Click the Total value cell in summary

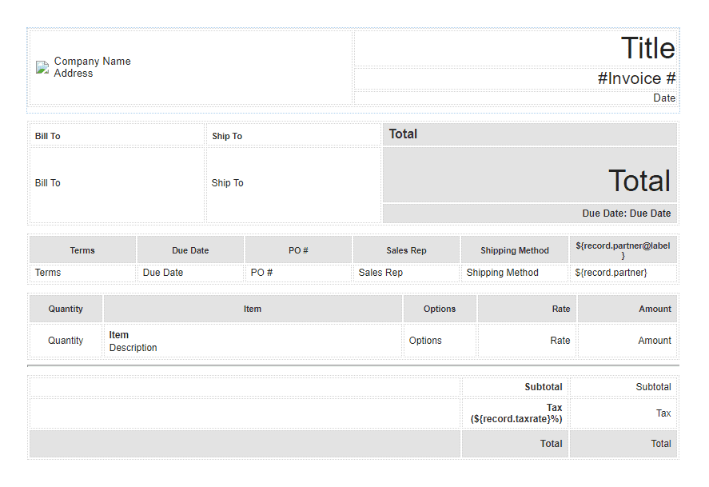click(623, 444)
